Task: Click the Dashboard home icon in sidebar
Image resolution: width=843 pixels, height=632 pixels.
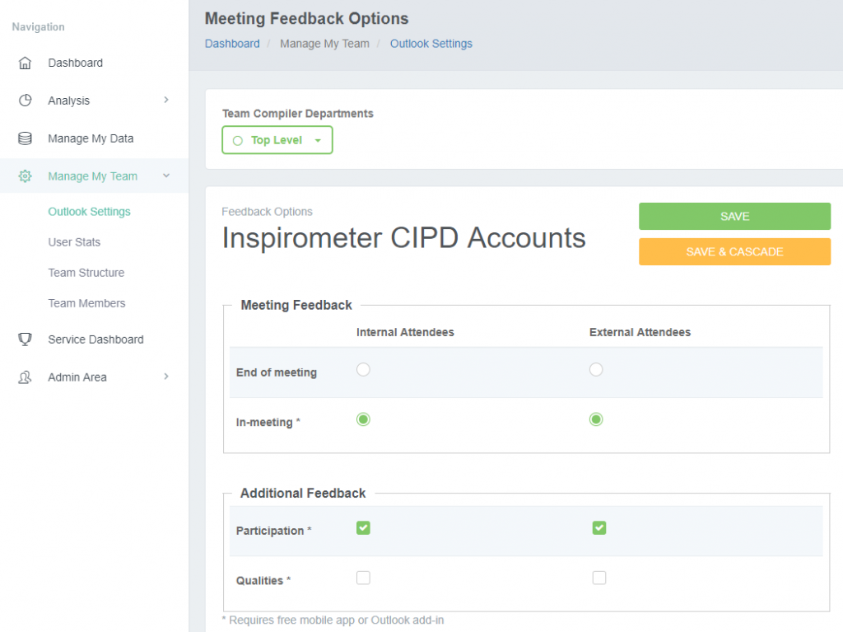Action: [25, 63]
